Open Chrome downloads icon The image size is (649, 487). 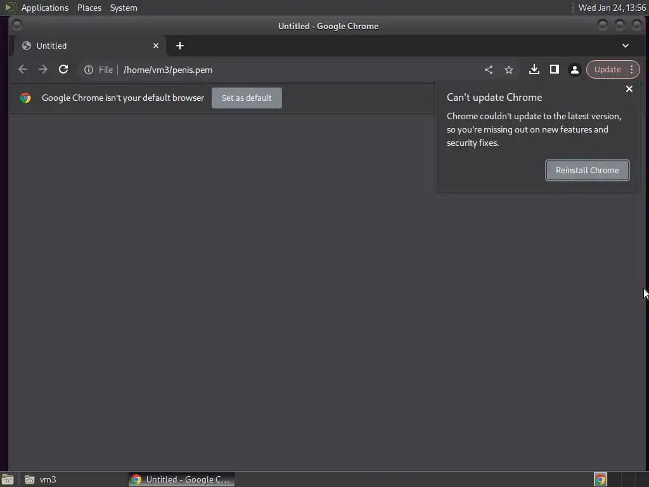534,70
